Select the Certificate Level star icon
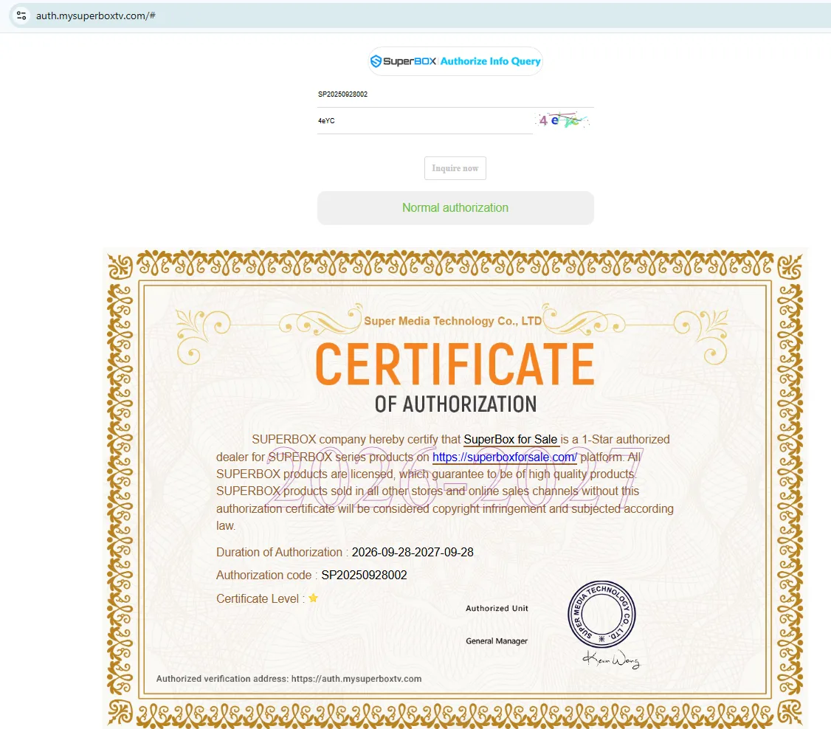The width and height of the screenshot is (831, 729). click(x=313, y=598)
